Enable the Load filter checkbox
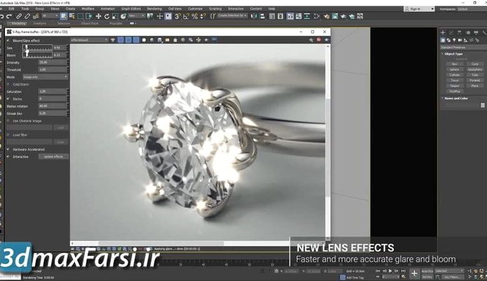The image size is (487, 281). [8, 135]
